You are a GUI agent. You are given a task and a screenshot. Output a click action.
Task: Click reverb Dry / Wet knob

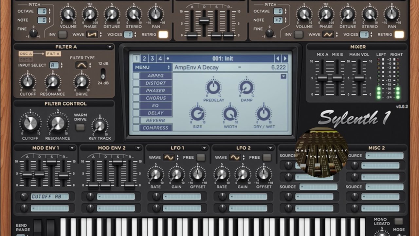(264, 114)
